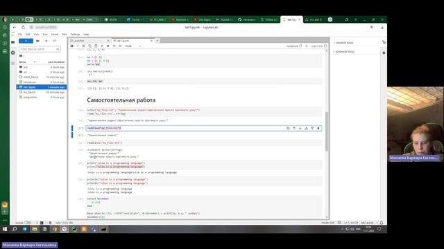Run the selected cell with play icon
444x249 pixels.
click(102, 46)
